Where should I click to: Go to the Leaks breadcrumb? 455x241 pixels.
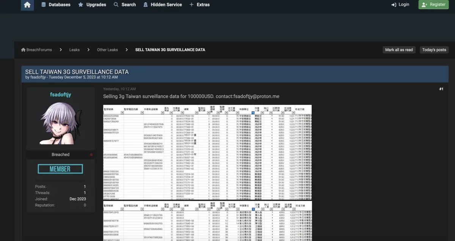pos(74,50)
